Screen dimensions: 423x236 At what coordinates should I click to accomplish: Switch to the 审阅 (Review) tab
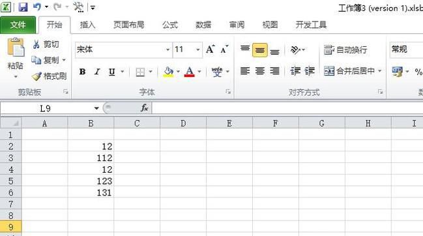pyautogui.click(x=237, y=25)
